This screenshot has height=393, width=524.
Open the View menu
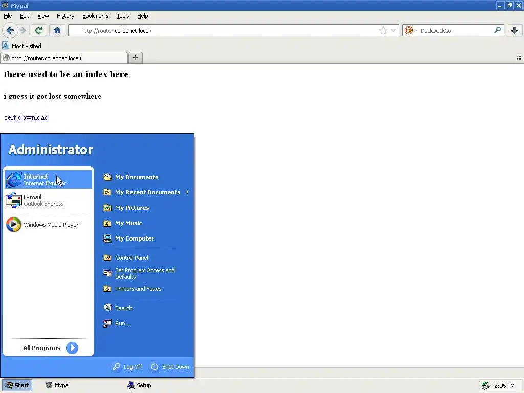coord(43,16)
